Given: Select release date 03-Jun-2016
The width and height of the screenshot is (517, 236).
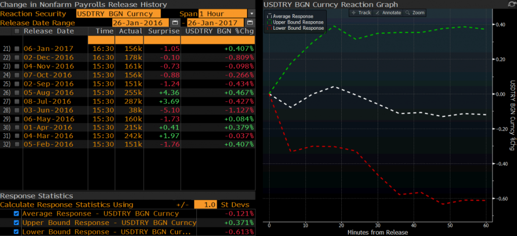Looking at the screenshot, I should (x=48, y=110).
